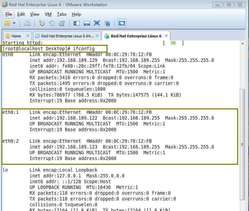Maximize the VMware Workstation window
This screenshot has height=211, width=249.
pyautogui.click(x=229, y=5)
